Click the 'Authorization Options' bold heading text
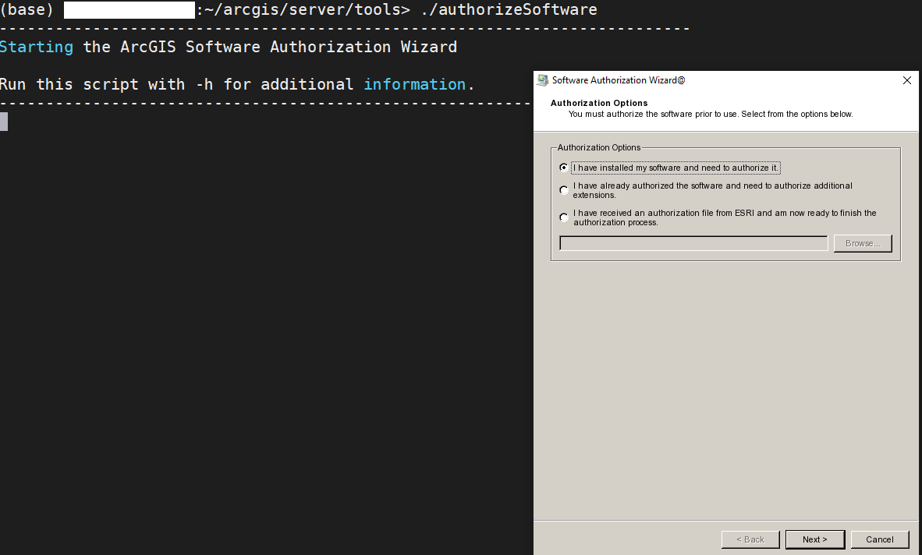Image resolution: width=922 pixels, height=555 pixels. (598, 103)
